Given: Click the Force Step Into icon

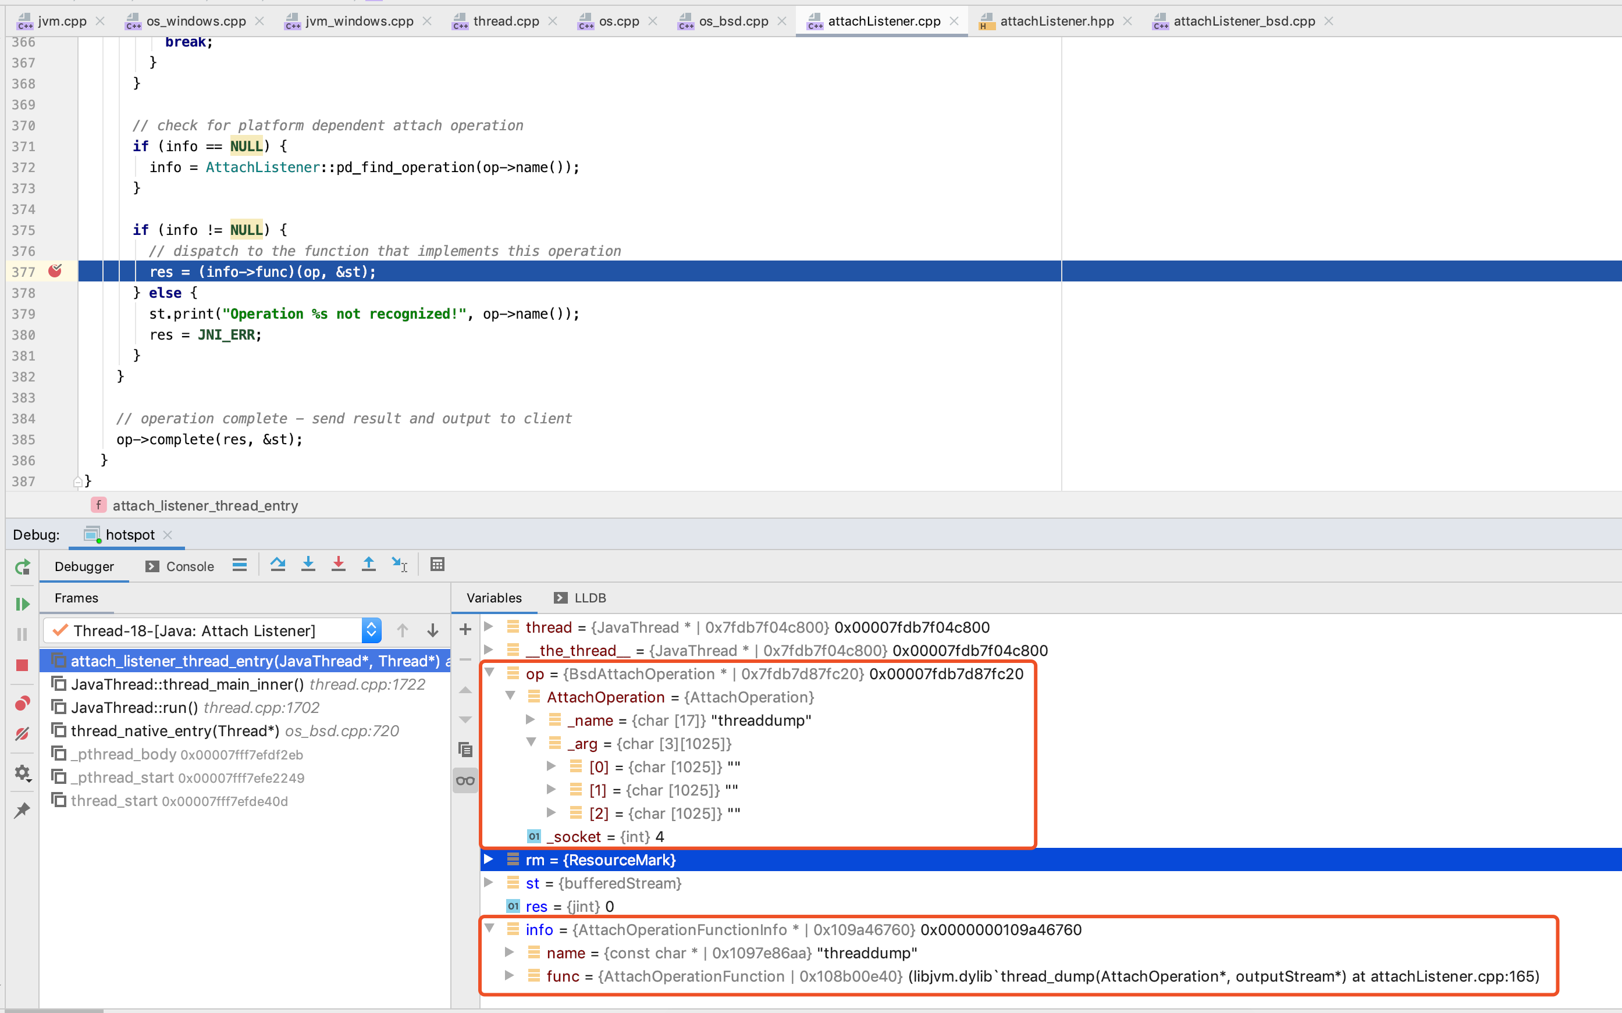Looking at the screenshot, I should click(339, 565).
